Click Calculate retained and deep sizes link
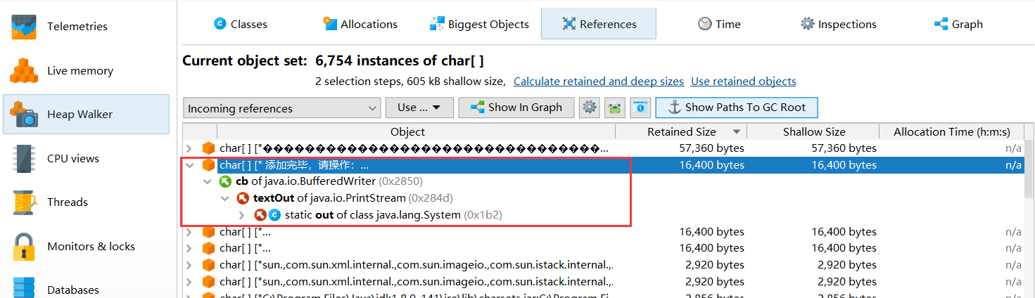Viewport: 1035px width, 298px height. (599, 82)
